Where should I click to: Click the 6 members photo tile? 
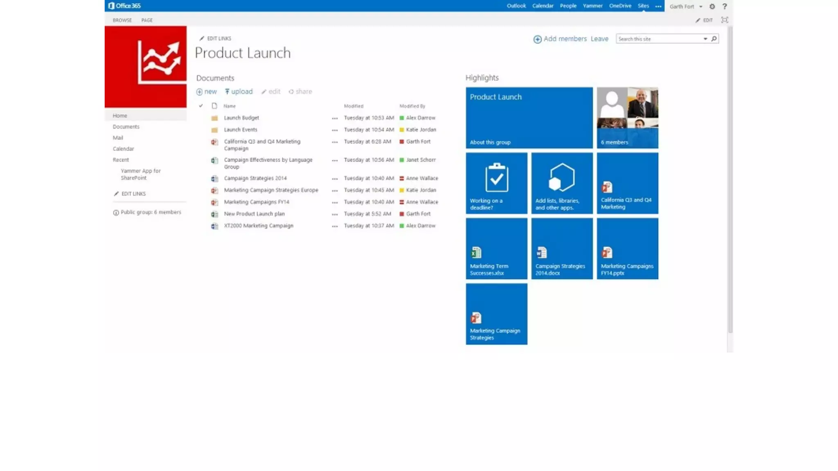tap(627, 118)
